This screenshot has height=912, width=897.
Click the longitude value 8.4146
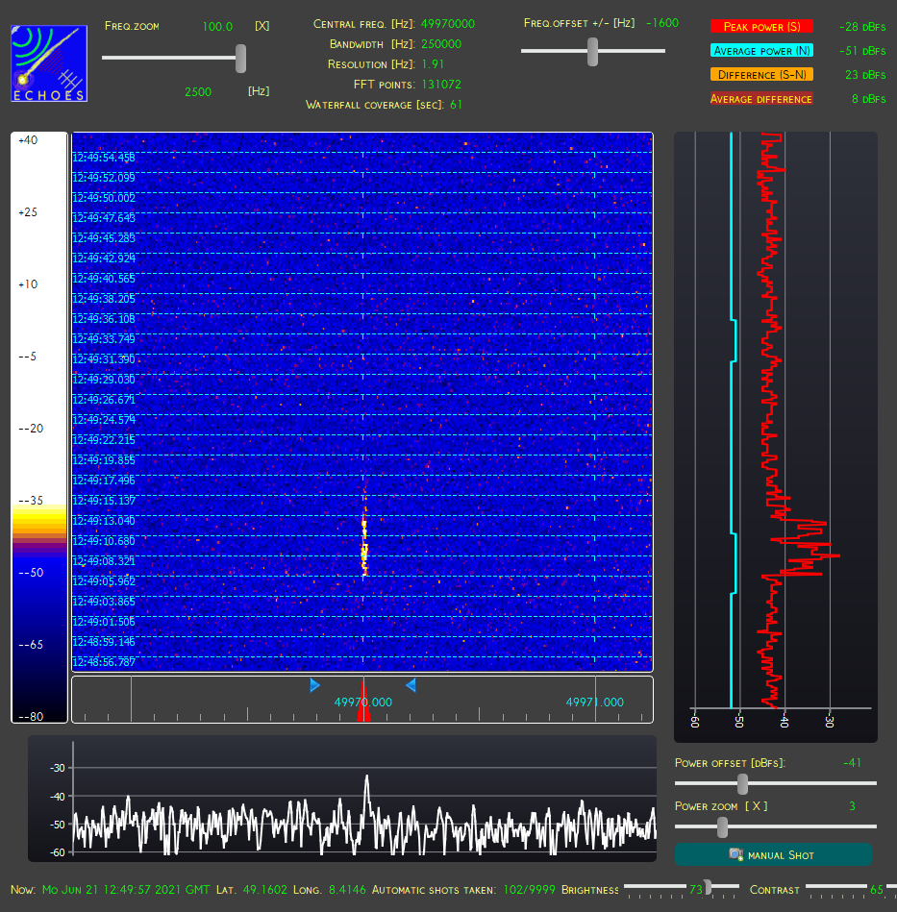(347, 889)
